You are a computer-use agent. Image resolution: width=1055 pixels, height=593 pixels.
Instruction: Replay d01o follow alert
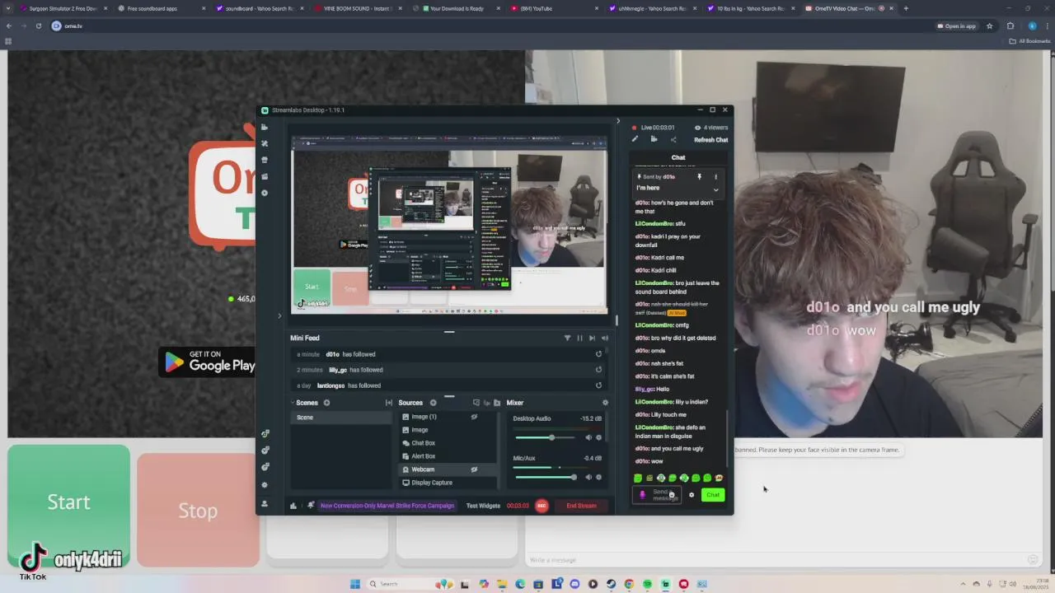[598, 354]
